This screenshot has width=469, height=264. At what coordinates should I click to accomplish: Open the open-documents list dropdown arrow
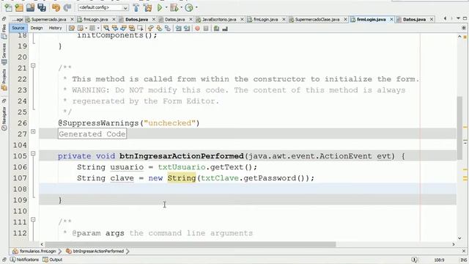[458, 18]
